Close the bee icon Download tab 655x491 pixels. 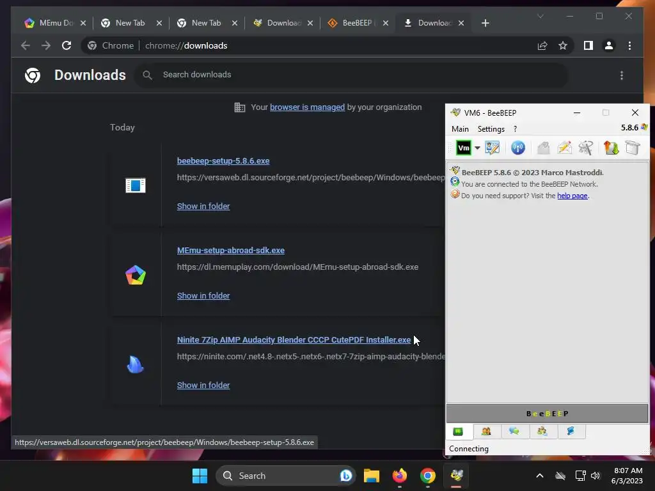point(310,23)
